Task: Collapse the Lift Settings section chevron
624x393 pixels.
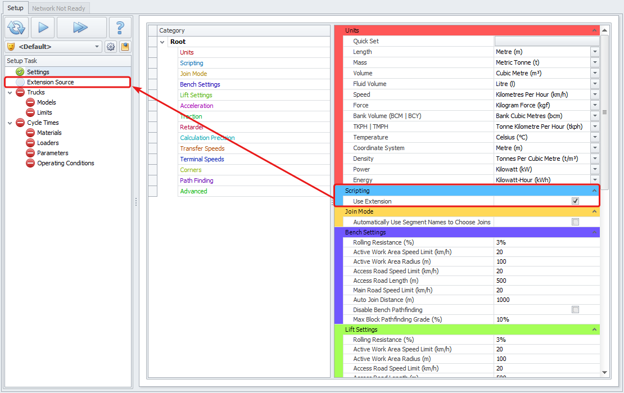Action: pos(594,329)
